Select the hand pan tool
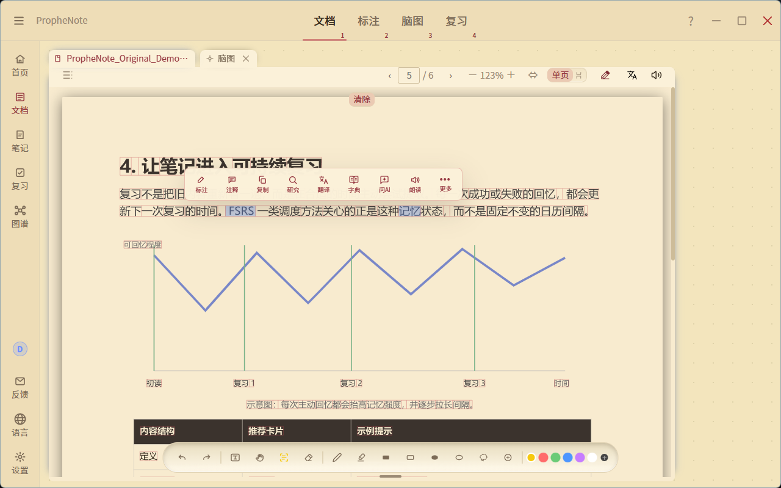 point(259,457)
